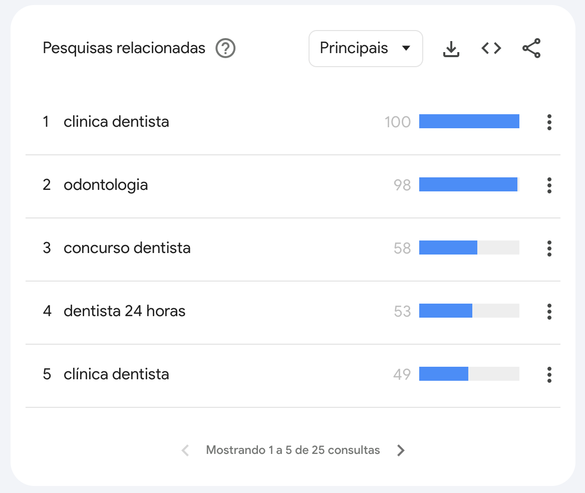
Task: Open the Principais dropdown
Action: point(365,48)
